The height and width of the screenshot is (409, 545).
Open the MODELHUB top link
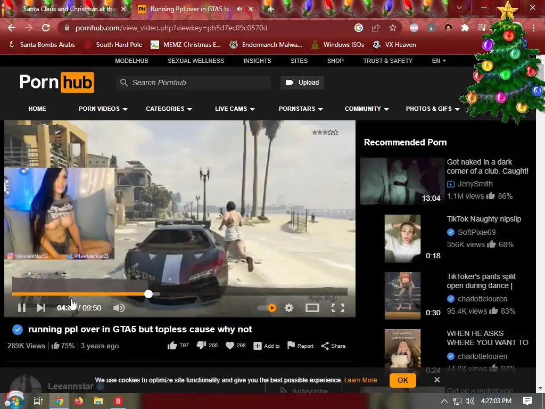tap(131, 61)
